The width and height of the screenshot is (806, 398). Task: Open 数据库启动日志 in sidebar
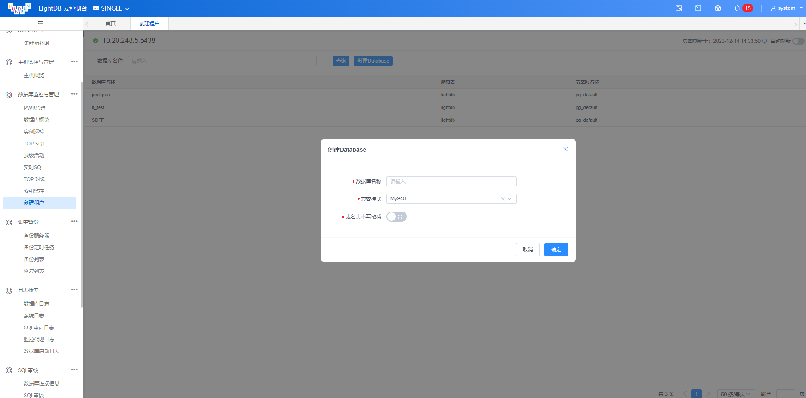[42, 351]
